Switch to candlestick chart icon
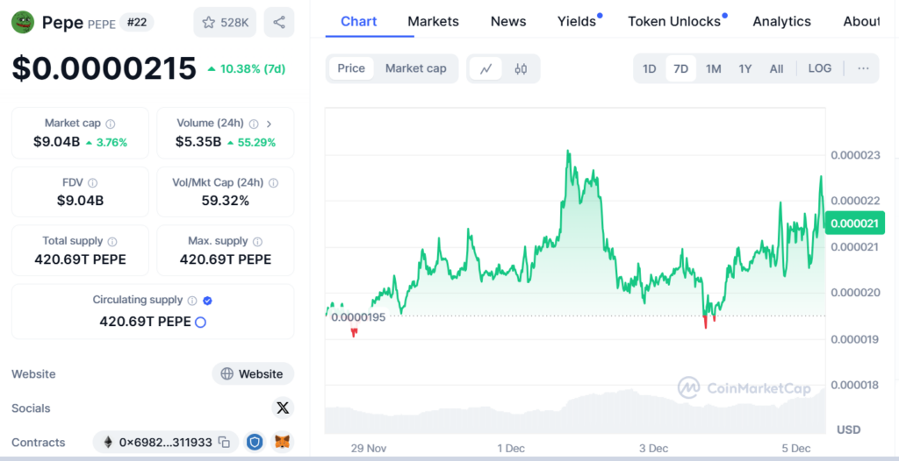The image size is (899, 461). [521, 68]
